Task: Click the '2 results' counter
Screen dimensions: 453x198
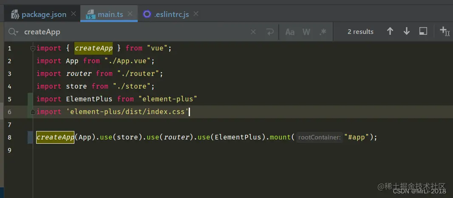Action: (x=360, y=32)
